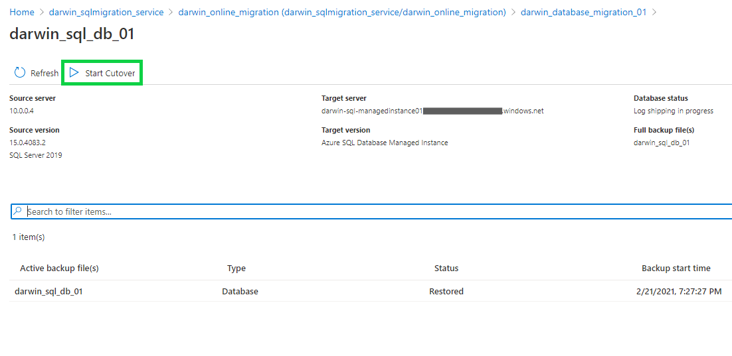The image size is (732, 356).
Task: Click the target server hostname value
Action: click(433, 111)
